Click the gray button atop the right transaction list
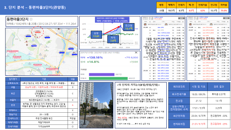 (x=226, y=18)
